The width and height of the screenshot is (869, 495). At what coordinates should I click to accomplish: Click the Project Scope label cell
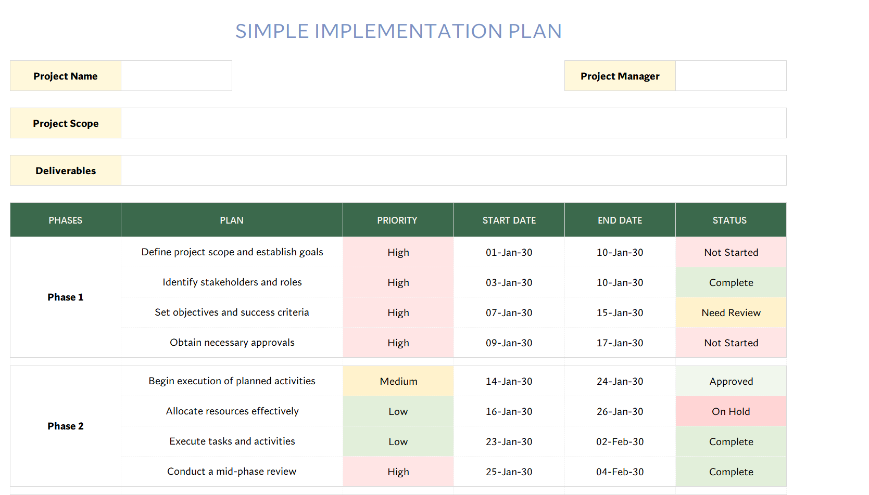tap(66, 123)
